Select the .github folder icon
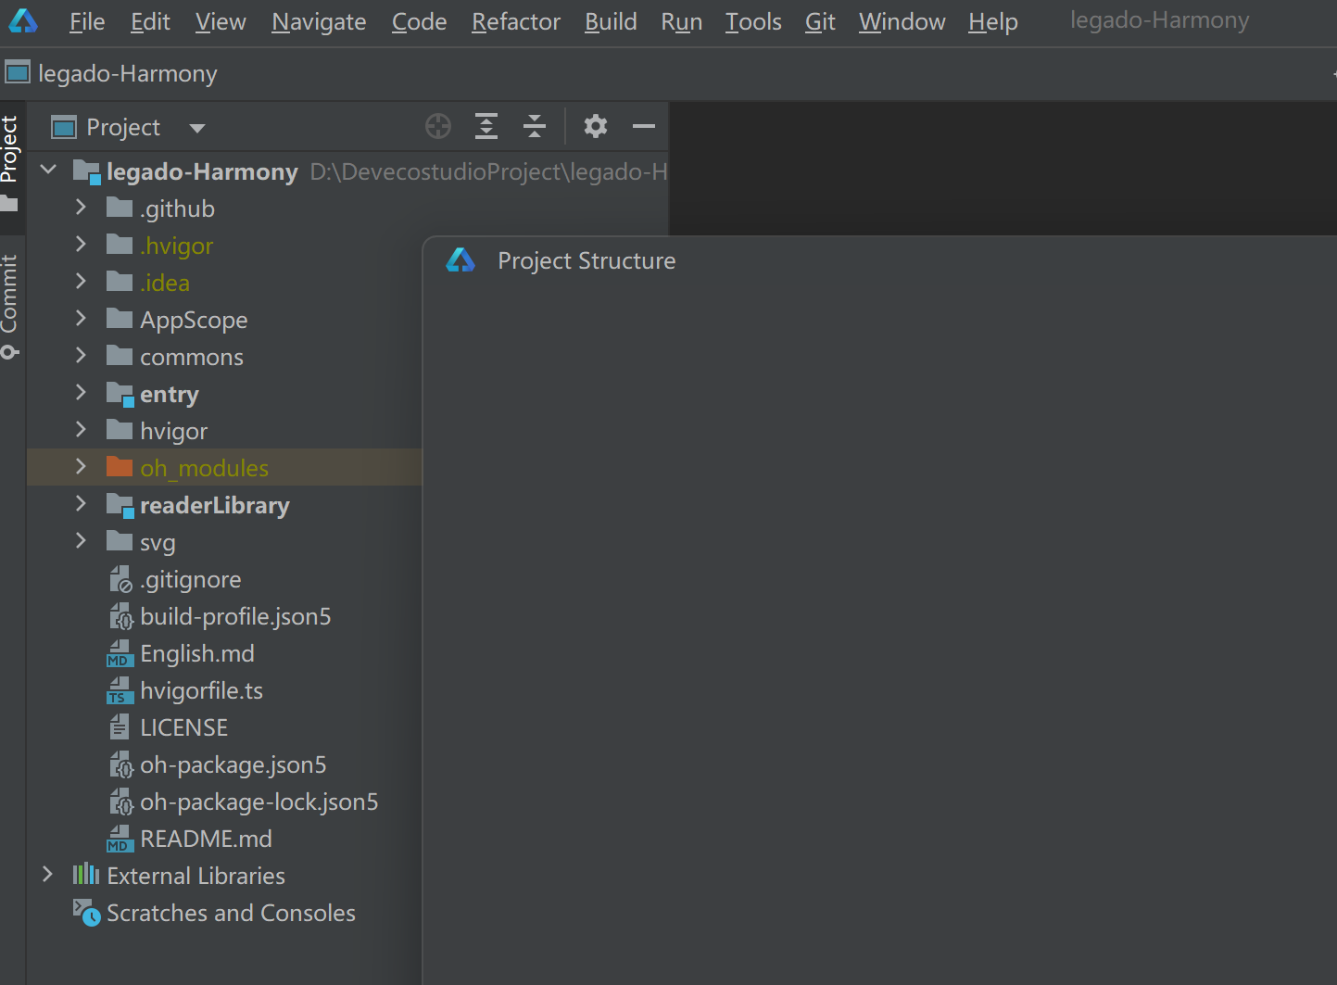Viewport: 1337px width, 985px height. pyautogui.click(x=120, y=208)
